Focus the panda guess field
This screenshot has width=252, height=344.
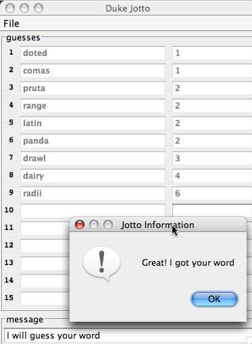coord(93,141)
